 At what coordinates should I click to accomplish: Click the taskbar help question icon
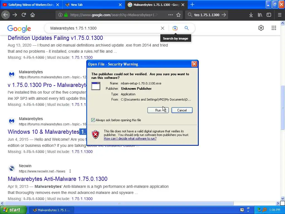242,210
